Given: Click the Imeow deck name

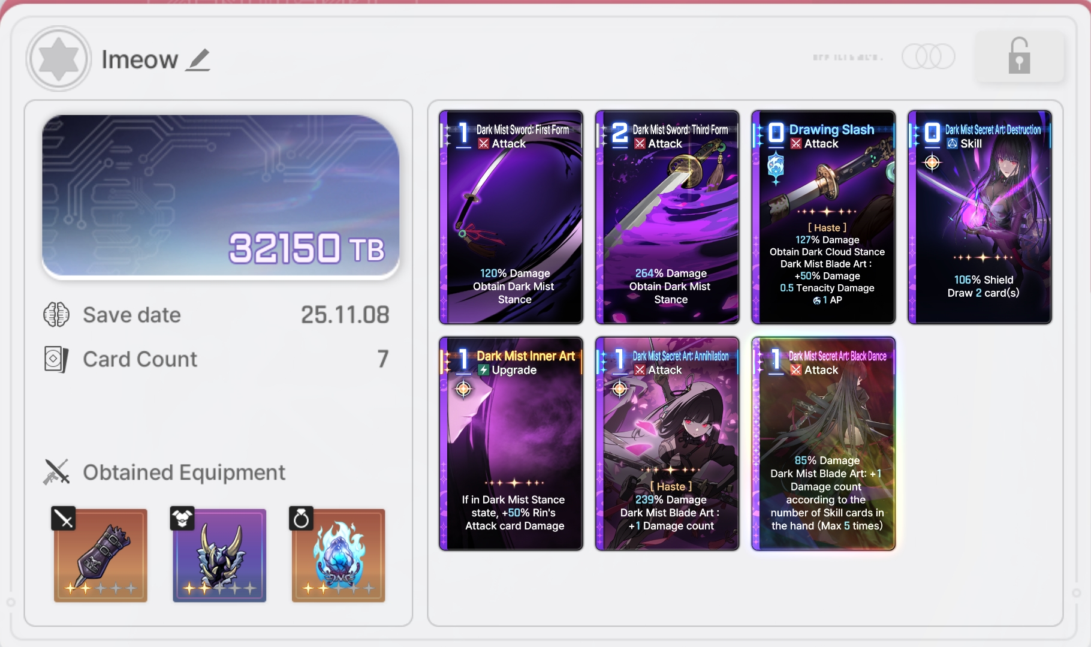Looking at the screenshot, I should (x=140, y=59).
